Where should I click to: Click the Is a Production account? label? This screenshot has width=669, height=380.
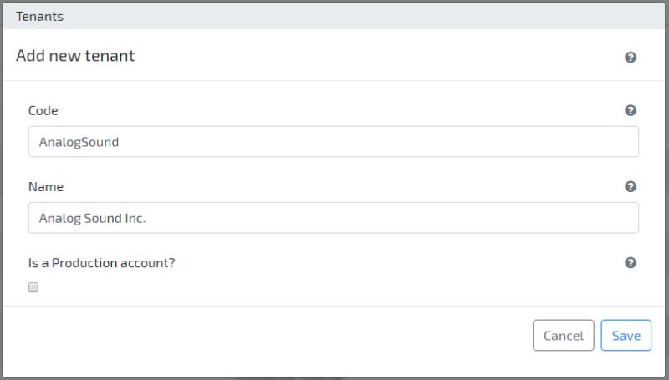101,263
